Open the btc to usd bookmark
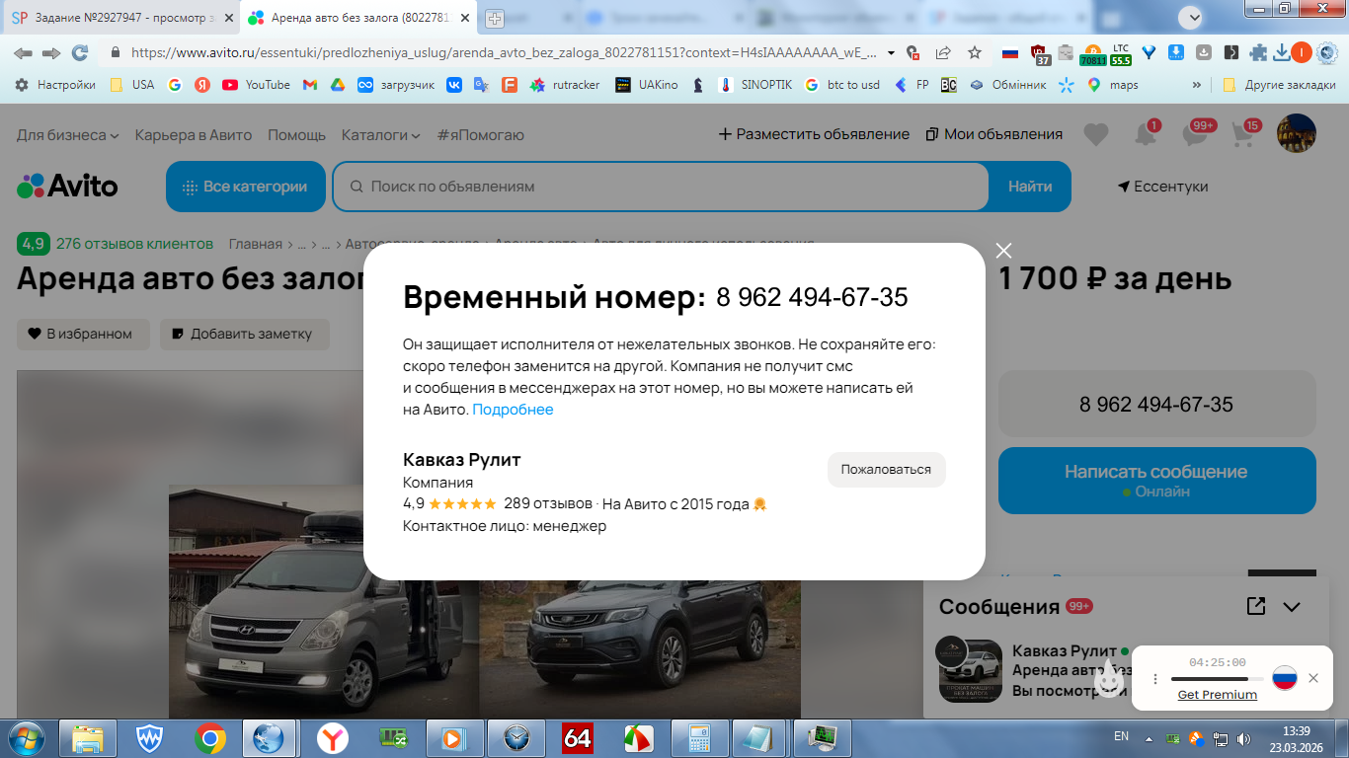This screenshot has height=758, width=1349. pos(842,85)
